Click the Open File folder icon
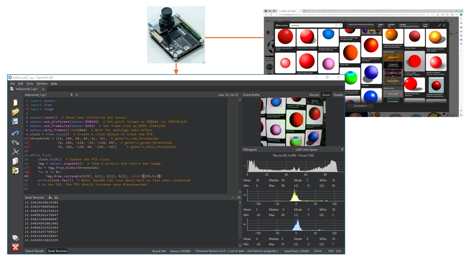Image resolution: width=472 pixels, height=260 pixels. pyautogui.click(x=15, y=112)
